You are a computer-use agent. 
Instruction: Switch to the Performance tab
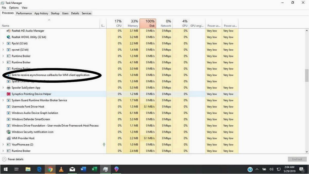tap(24, 13)
